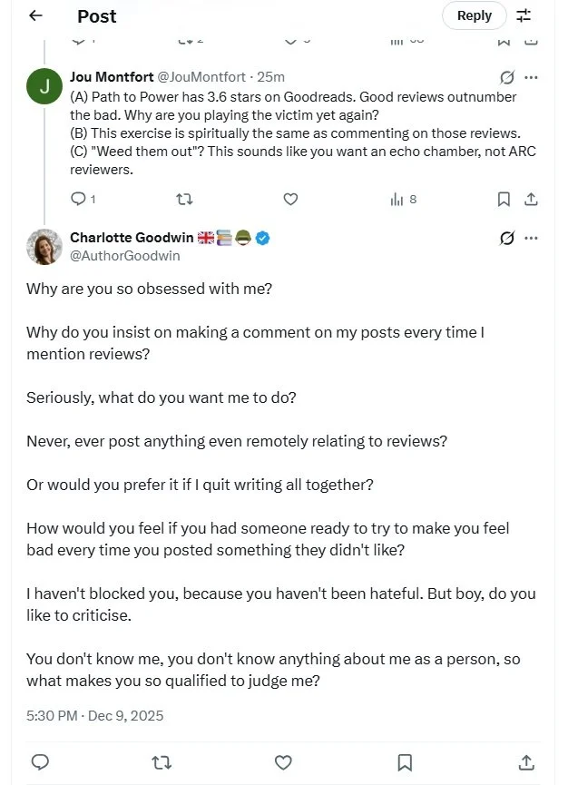
Task: Click Grok icon on Charlotte Goodwin's post
Action: (x=506, y=238)
